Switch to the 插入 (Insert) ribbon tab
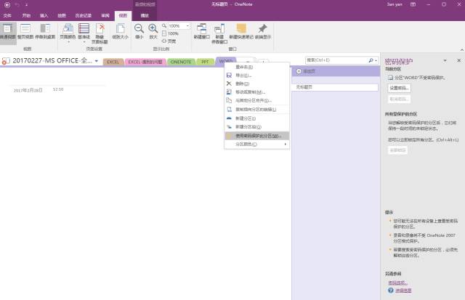465x300 pixels. coord(44,15)
